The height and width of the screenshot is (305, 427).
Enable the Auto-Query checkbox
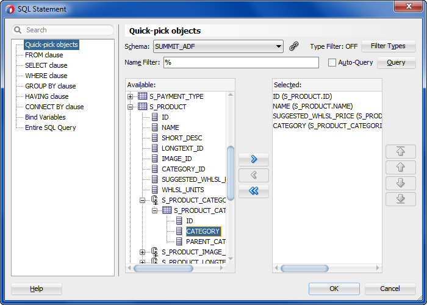[x=332, y=62]
